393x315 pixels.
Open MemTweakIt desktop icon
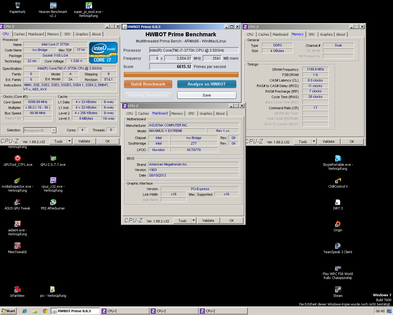(18, 246)
